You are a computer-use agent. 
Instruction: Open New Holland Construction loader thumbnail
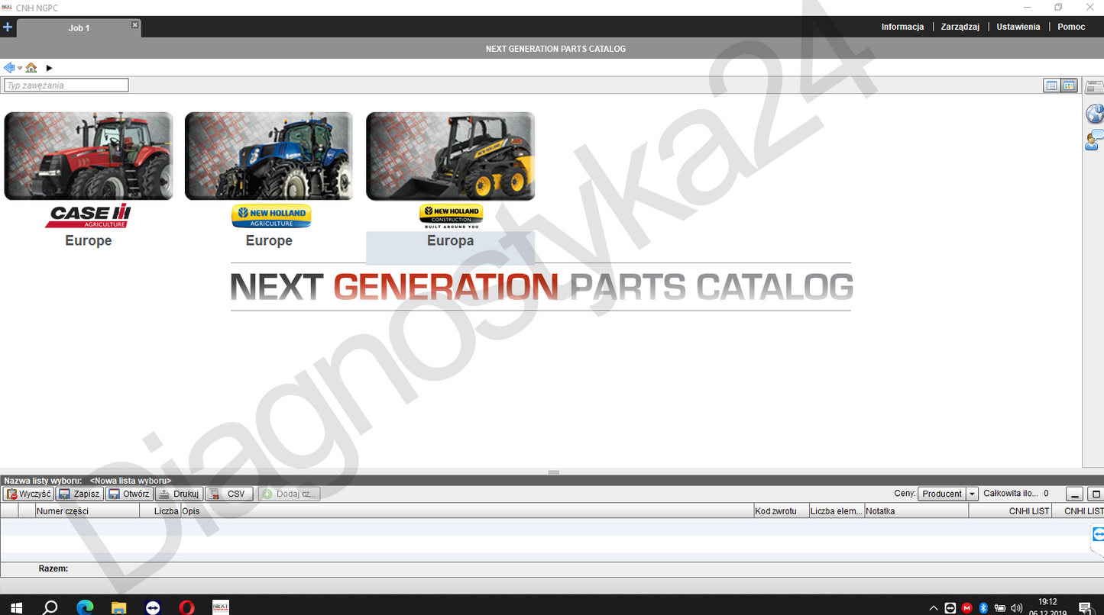pyautogui.click(x=450, y=156)
